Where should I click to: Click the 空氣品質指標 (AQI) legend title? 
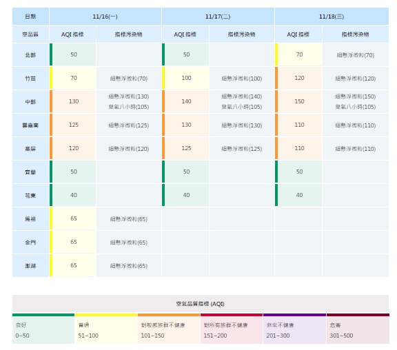pos(201,304)
